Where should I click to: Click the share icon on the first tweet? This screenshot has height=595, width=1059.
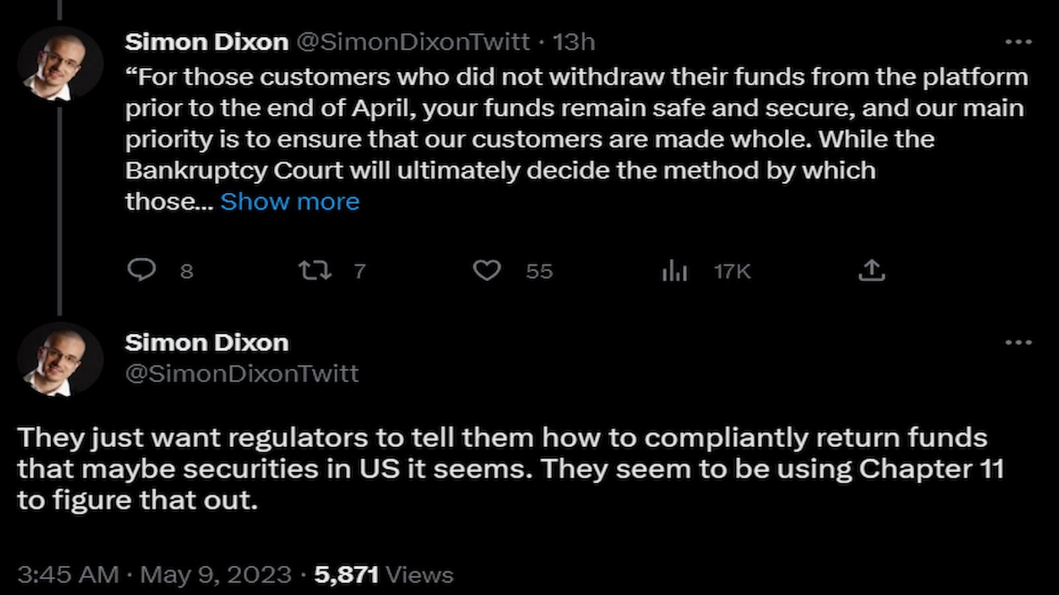pyautogui.click(x=872, y=270)
